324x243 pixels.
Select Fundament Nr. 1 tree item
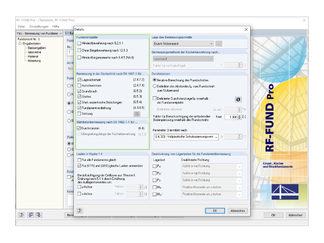pos(29,39)
